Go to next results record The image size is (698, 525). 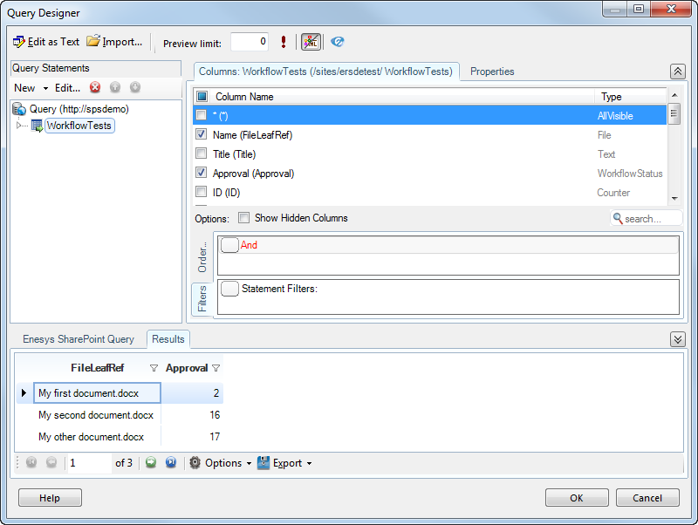click(x=151, y=463)
